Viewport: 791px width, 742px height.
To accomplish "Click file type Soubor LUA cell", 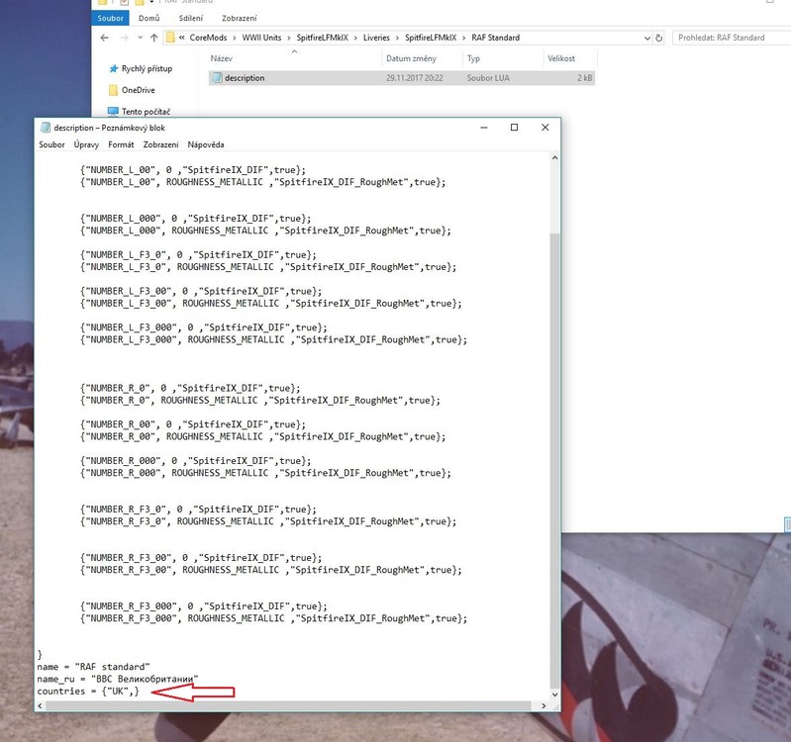I will 488,78.
